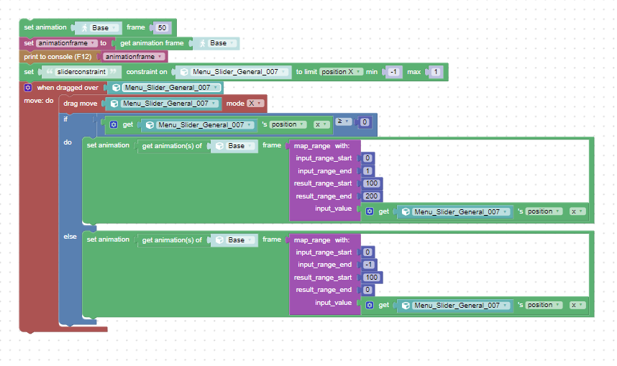
Task: Click the cube icon beside Base in the do branch "get animation(s) of"
Action: point(219,146)
